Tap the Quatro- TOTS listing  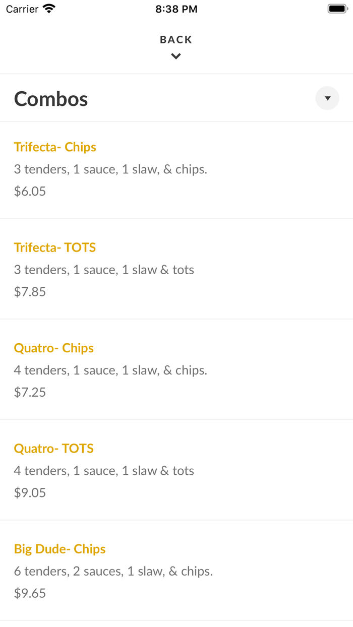tap(53, 448)
